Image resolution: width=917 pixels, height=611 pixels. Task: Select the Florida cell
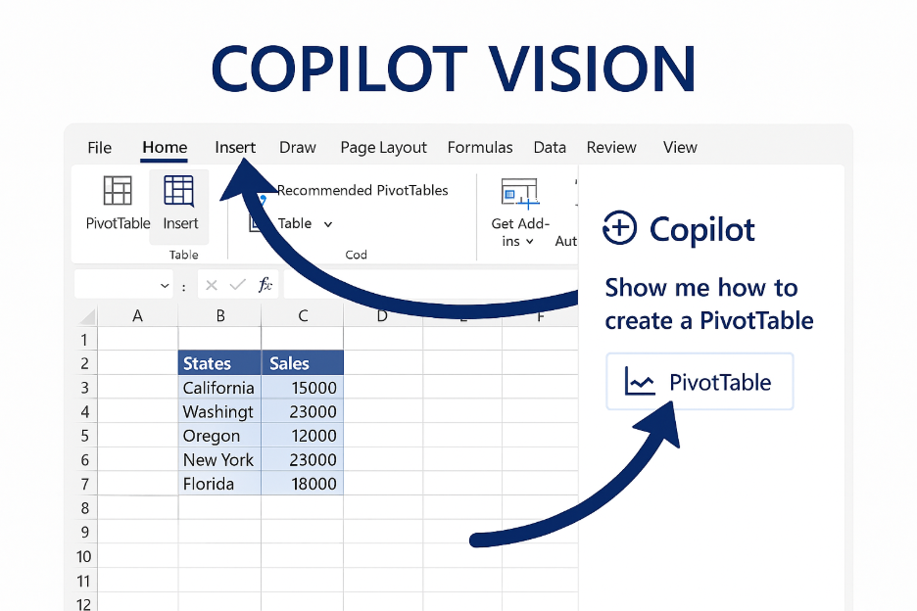[219, 484]
